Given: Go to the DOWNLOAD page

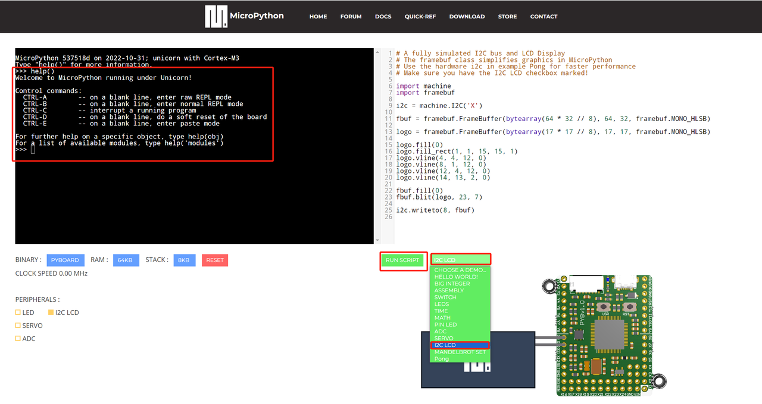Looking at the screenshot, I should [x=467, y=17].
